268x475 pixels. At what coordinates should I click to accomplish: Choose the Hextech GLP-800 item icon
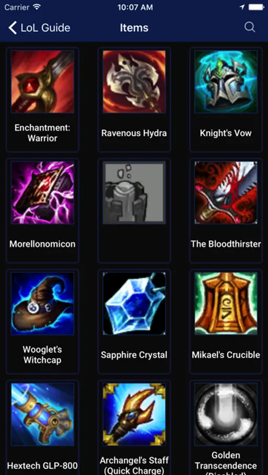click(42, 414)
